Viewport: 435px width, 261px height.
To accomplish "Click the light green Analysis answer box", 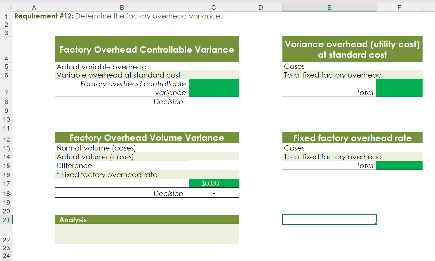I will [147, 234].
